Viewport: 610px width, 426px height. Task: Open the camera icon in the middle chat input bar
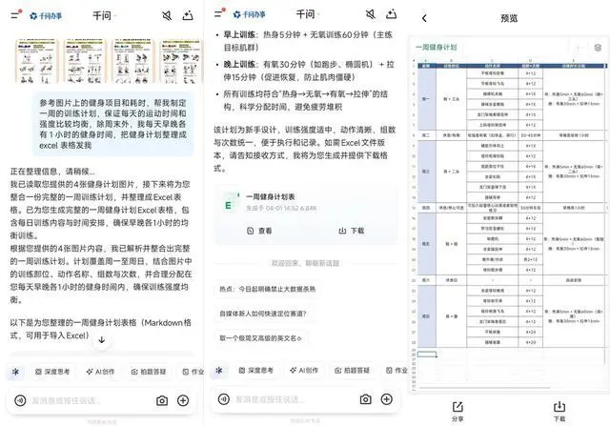(365, 399)
